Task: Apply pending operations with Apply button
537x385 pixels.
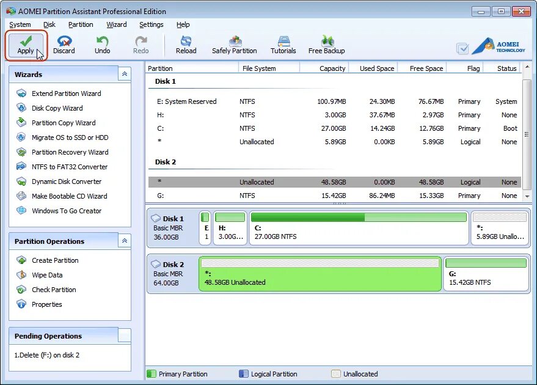Action: coord(26,46)
